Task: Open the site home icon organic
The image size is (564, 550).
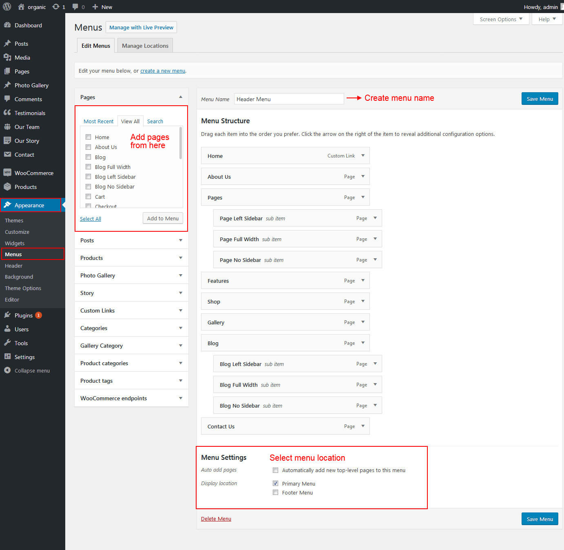Action: click(x=21, y=7)
